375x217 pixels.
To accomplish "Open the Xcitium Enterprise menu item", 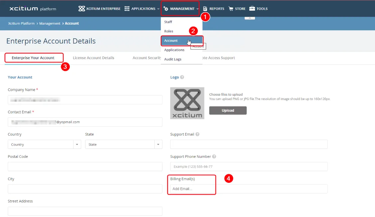I will coord(99,9).
